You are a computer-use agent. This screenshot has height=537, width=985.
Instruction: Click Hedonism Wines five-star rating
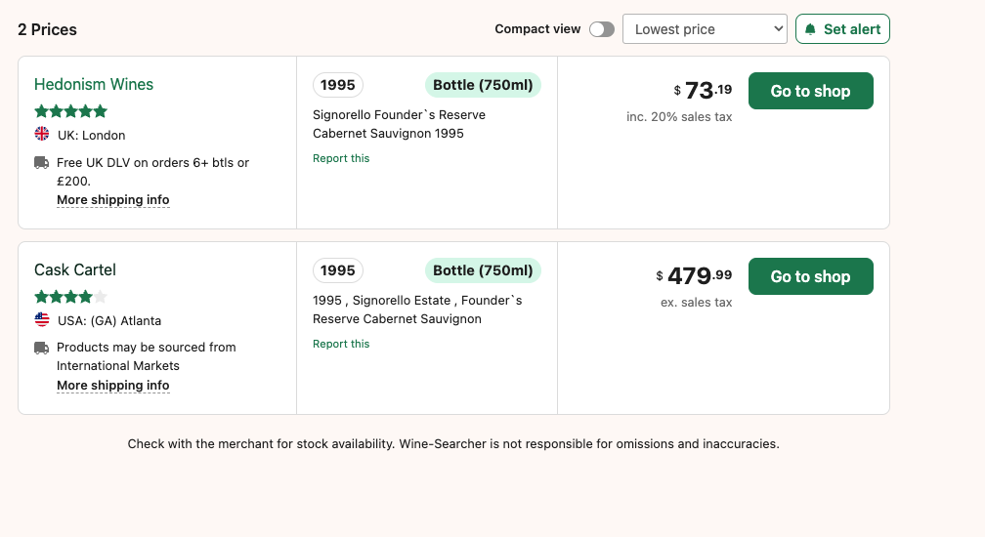tap(70, 111)
